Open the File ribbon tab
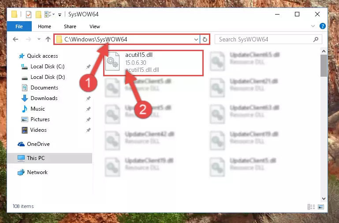 19,26
